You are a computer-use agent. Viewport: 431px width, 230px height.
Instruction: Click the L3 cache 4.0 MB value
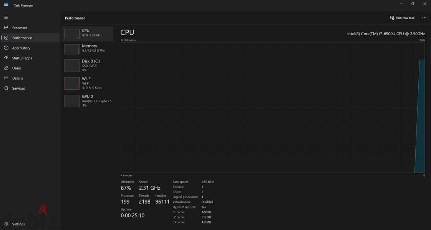[x=206, y=222]
